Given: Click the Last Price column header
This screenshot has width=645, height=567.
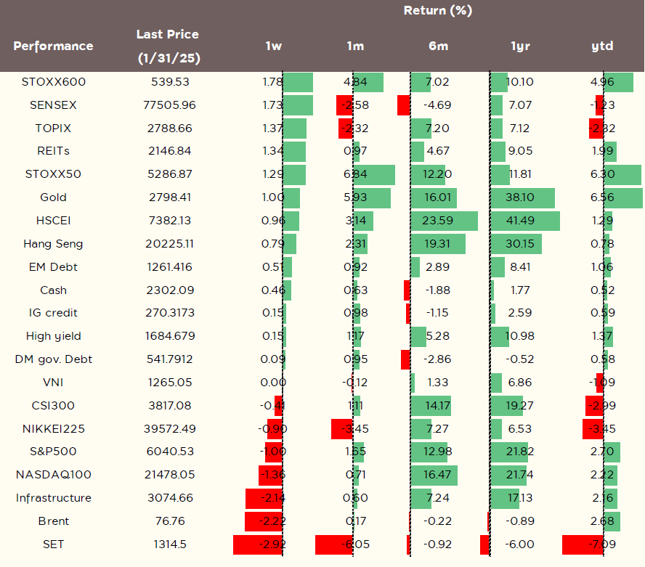Looking at the screenshot, I should [x=169, y=46].
